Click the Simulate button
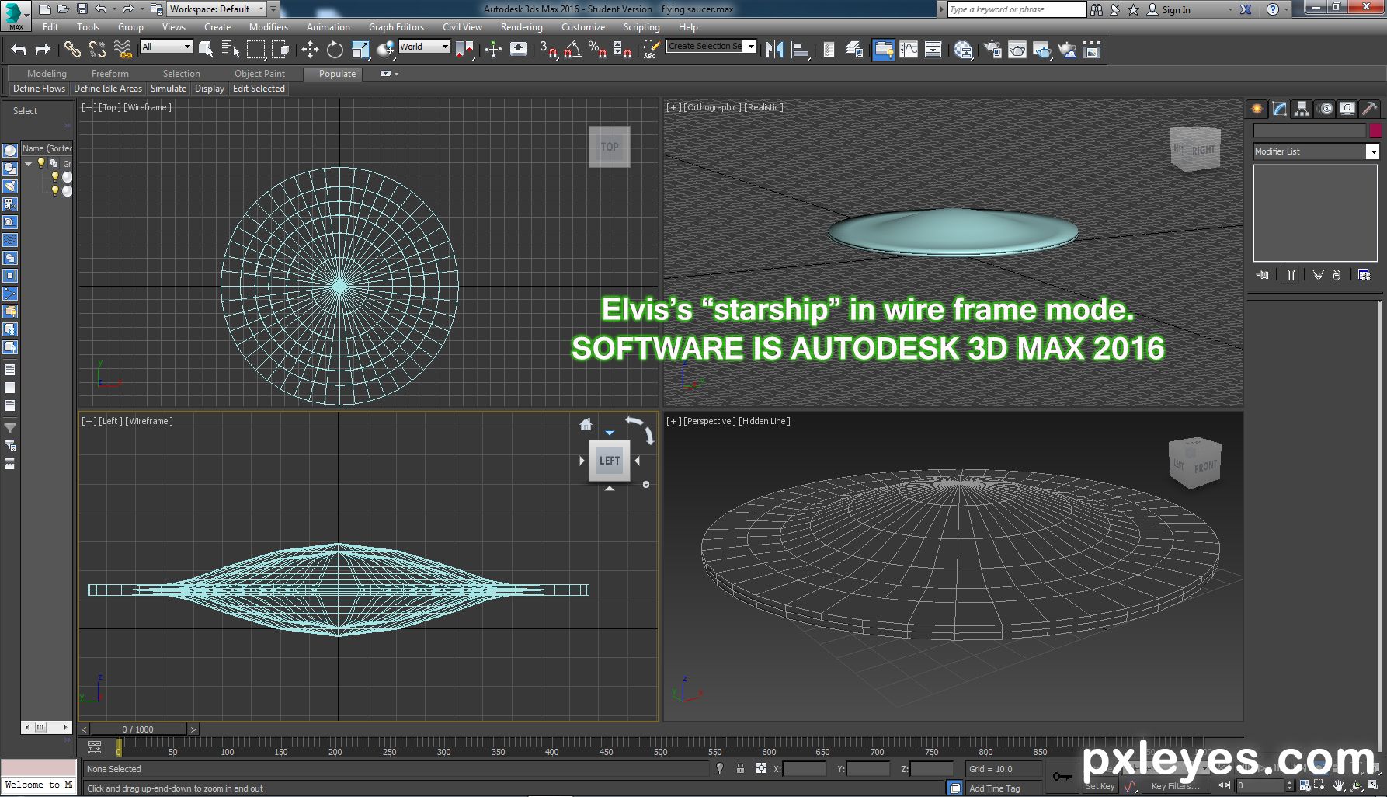 click(x=169, y=89)
